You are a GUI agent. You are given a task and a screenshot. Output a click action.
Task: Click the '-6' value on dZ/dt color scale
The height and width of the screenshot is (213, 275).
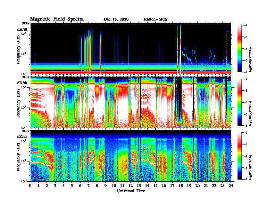coord(246,179)
